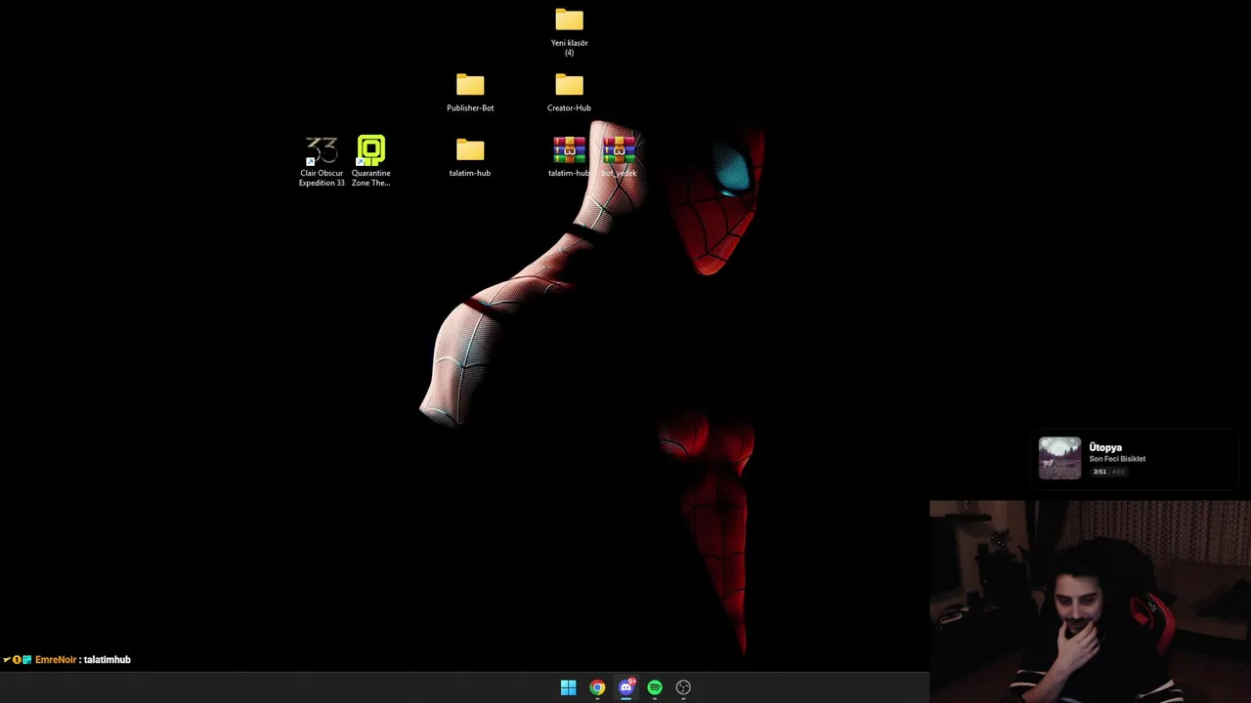Select the talatim-hub WinRAR archive icon

pos(569,149)
